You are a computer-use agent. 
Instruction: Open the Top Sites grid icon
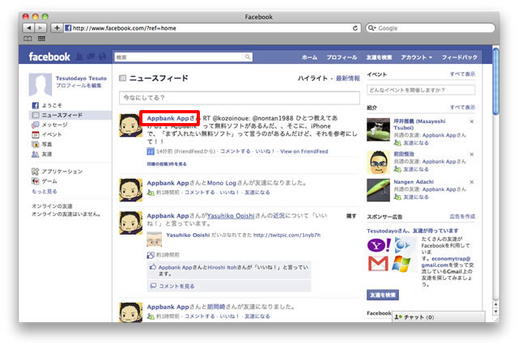point(41,39)
